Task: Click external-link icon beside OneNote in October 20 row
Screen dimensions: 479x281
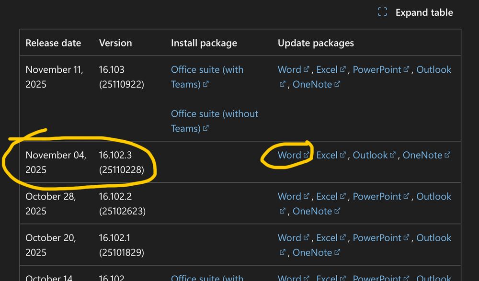Action: (339, 252)
